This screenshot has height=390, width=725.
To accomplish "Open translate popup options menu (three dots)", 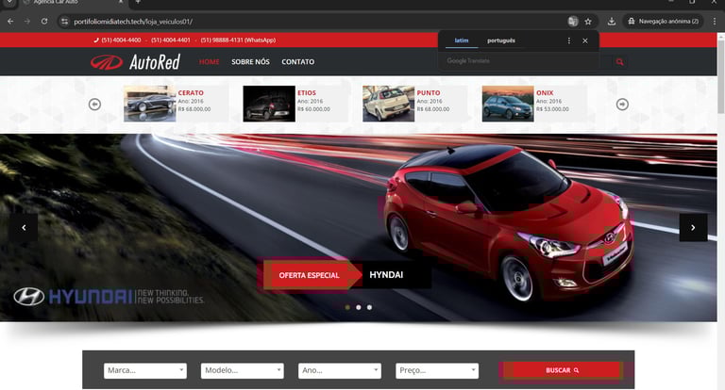I will 568,41.
